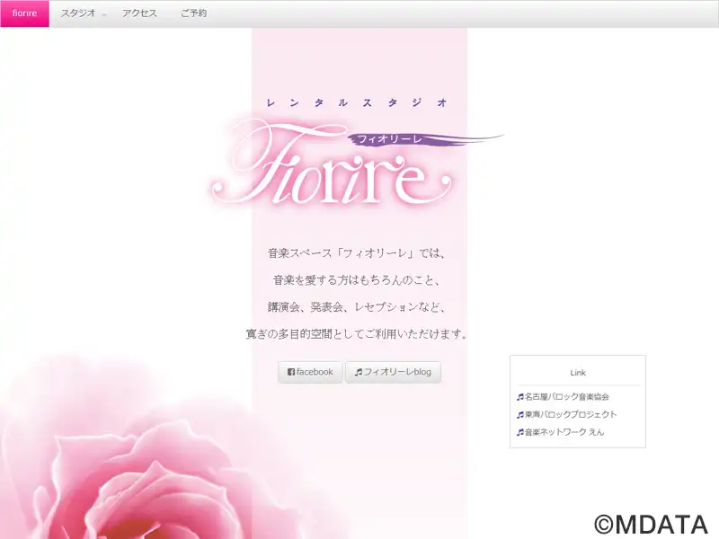Open the スタジオ menu
This screenshot has width=719, height=539.
pyautogui.click(x=79, y=13)
